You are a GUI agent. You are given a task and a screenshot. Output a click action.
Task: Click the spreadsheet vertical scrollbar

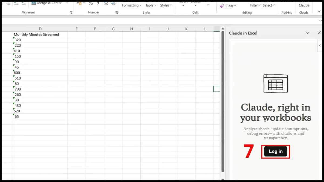pyautogui.click(x=223, y=101)
